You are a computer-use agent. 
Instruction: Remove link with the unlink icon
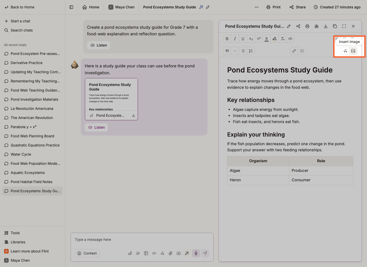tap(302, 51)
